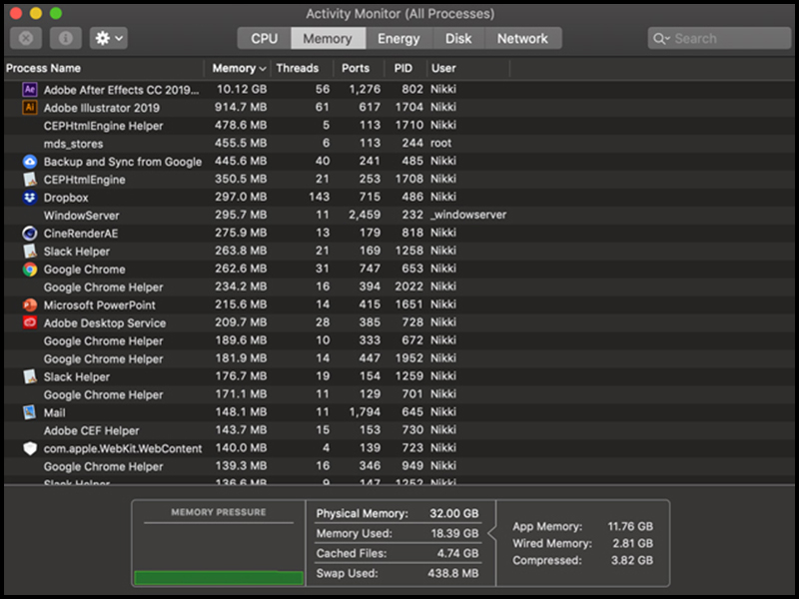Click the Inspect process info button
This screenshot has width=799, height=599.
click(66, 38)
